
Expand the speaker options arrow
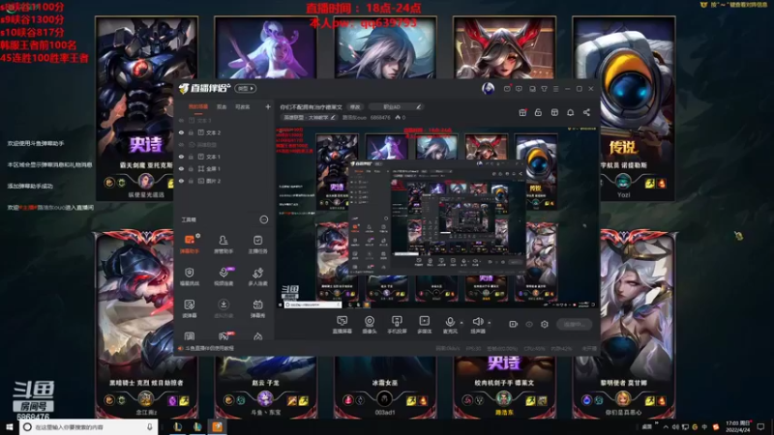tap(490, 323)
